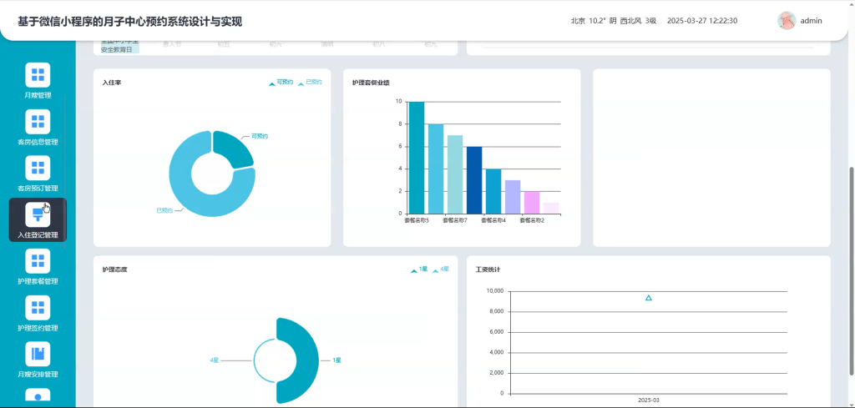Viewport: 855px width, 408px height.
Task: Click the dark blue bar of value 6
Action: coord(474,179)
